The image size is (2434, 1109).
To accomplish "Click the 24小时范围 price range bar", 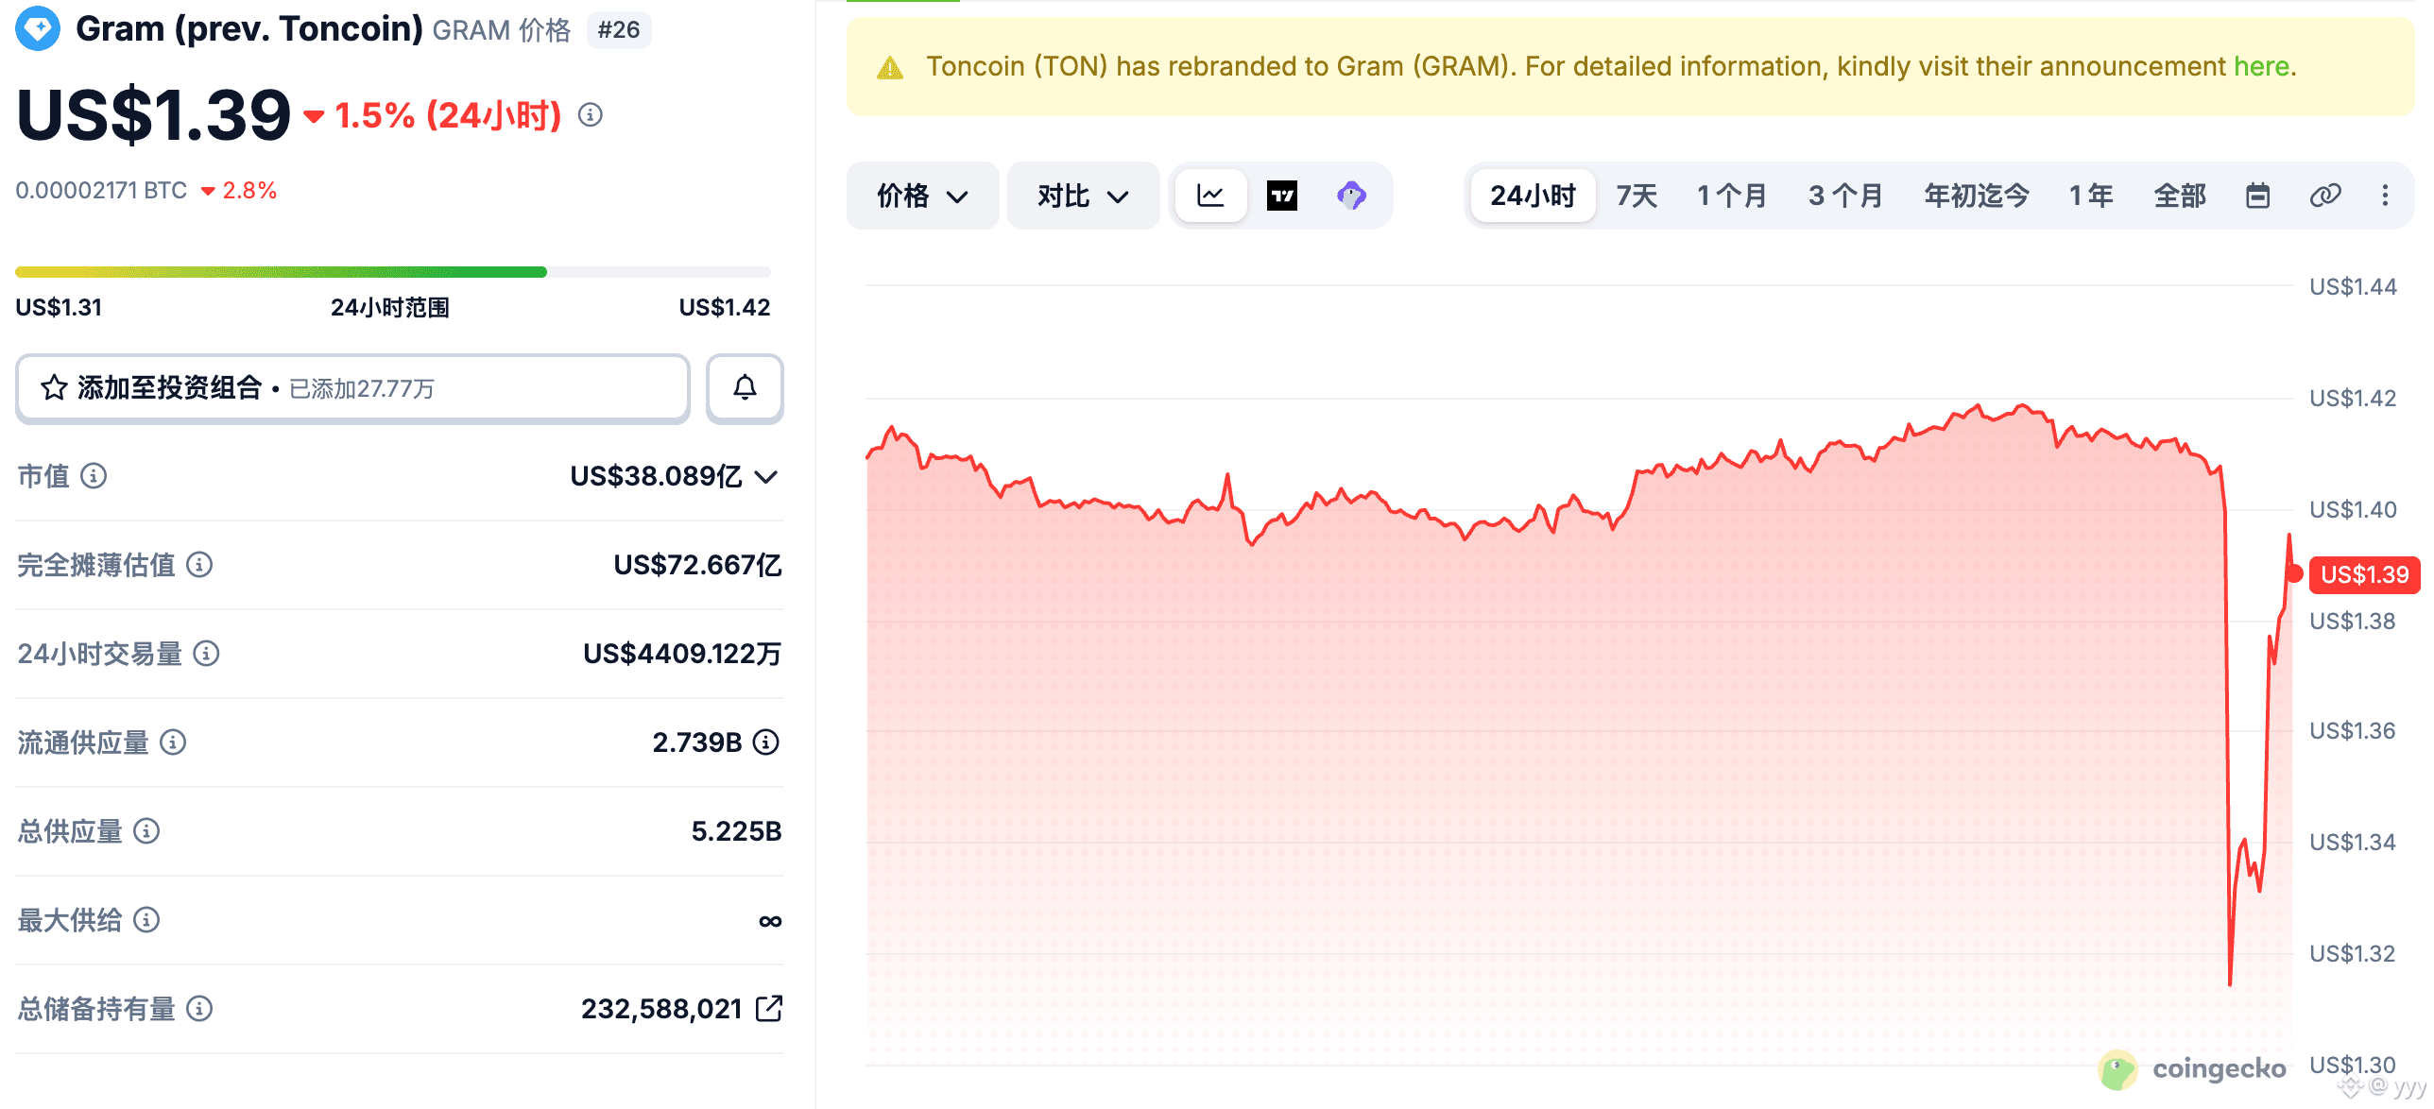I will point(393,272).
